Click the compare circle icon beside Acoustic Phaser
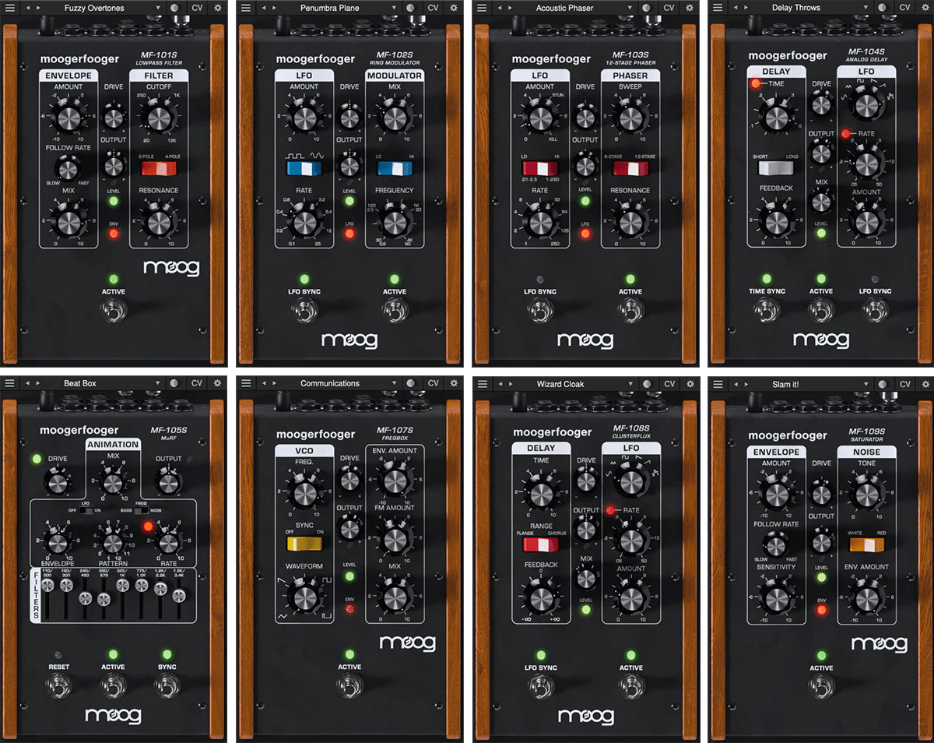934x743 pixels. click(645, 7)
